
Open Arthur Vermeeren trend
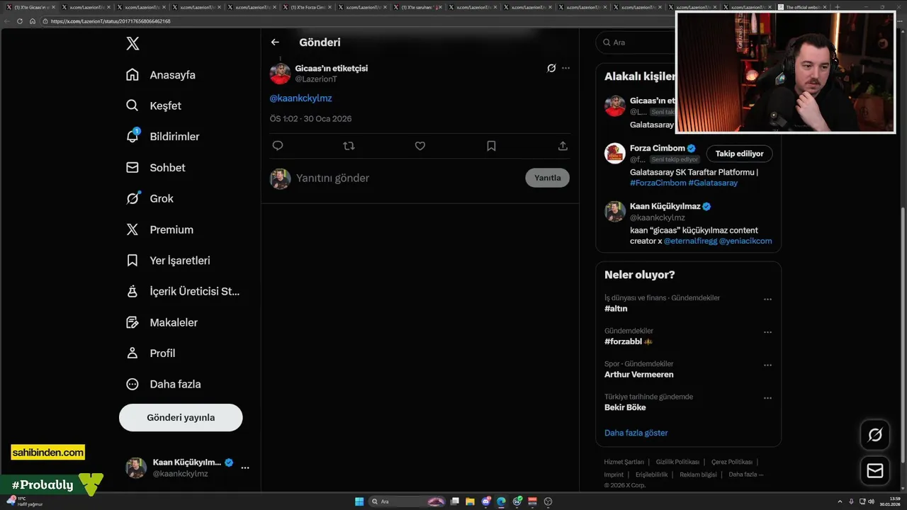click(x=638, y=375)
